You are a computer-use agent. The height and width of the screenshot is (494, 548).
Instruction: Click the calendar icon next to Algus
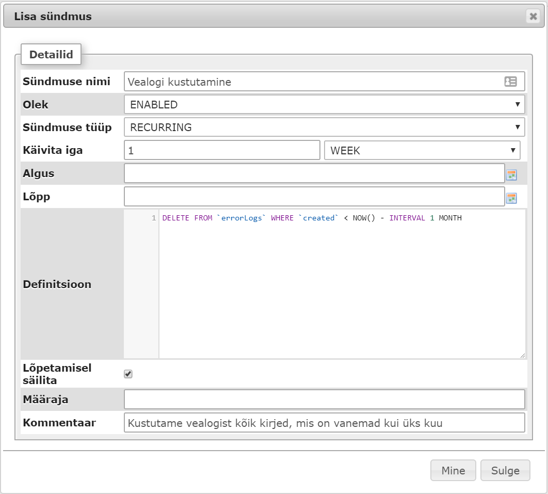511,174
